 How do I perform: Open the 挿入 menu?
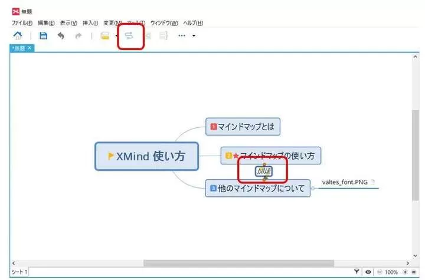(x=90, y=23)
